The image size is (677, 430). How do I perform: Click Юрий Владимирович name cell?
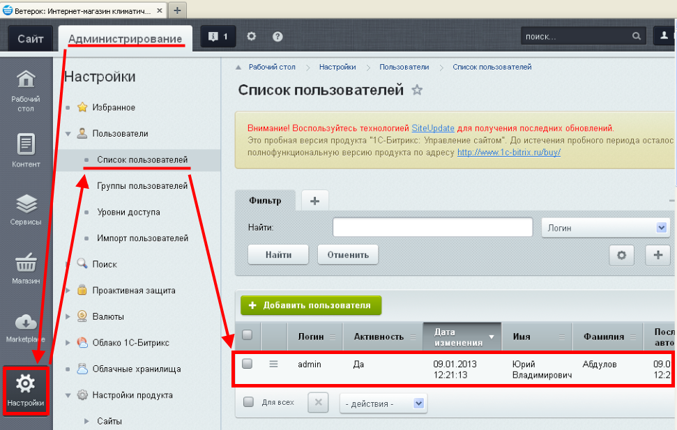[x=542, y=369]
